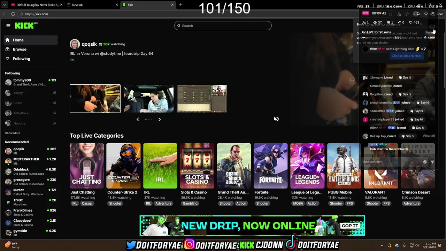Go to previous featured streams
This screenshot has width=446, height=251.
tap(138, 120)
